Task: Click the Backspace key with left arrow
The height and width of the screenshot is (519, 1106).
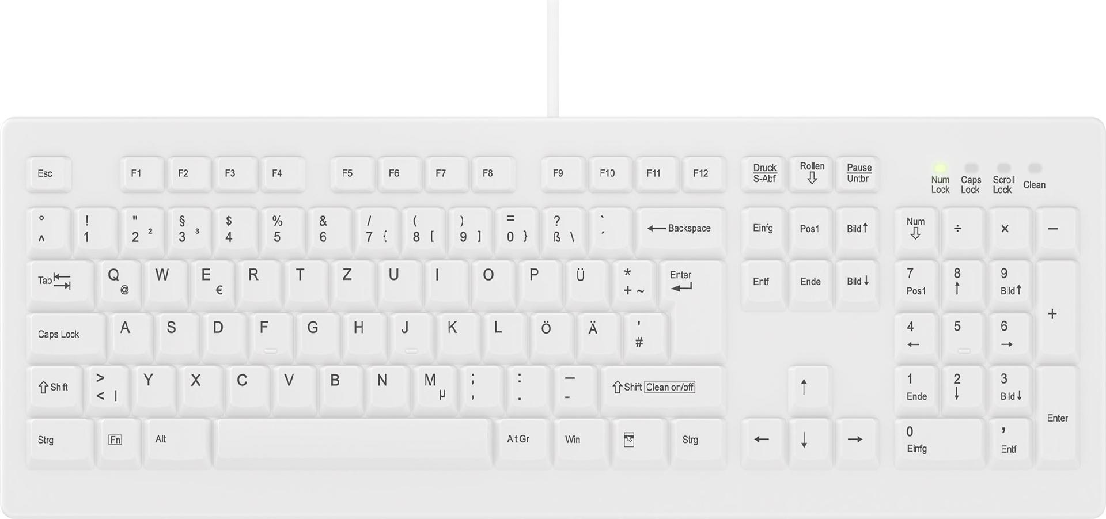Action: pos(680,232)
